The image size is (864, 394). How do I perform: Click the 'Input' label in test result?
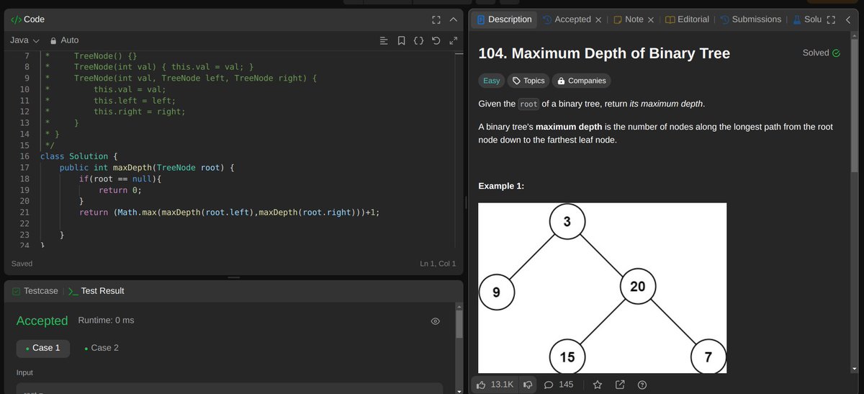(x=25, y=372)
